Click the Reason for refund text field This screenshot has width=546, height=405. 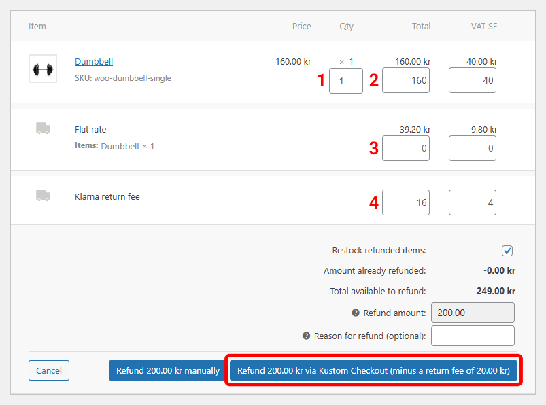(x=473, y=336)
